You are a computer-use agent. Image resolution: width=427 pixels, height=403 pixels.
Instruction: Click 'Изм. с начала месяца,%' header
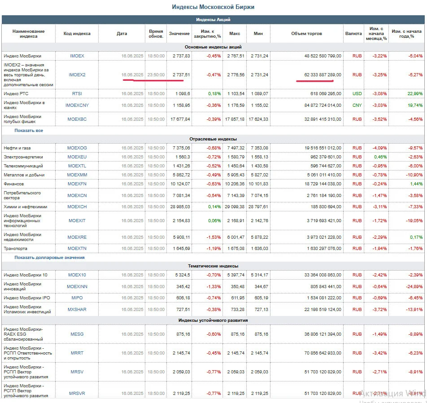(x=376, y=34)
